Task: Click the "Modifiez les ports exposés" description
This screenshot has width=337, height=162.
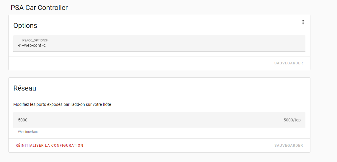Action: [62, 104]
